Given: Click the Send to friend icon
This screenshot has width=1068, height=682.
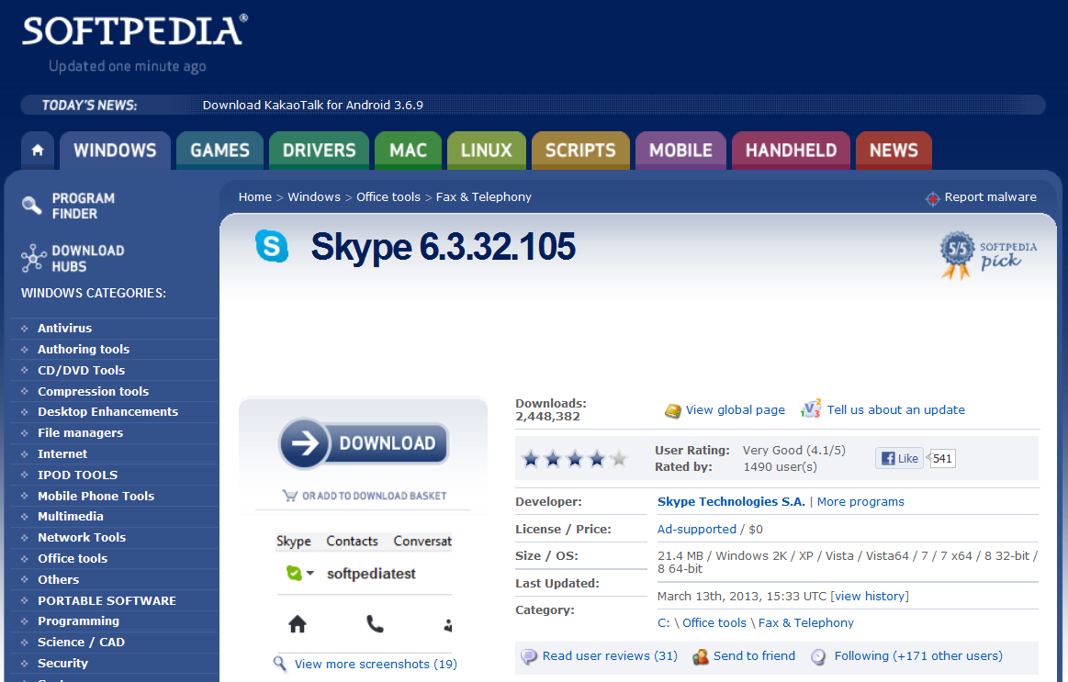Looking at the screenshot, I should pyautogui.click(x=701, y=656).
